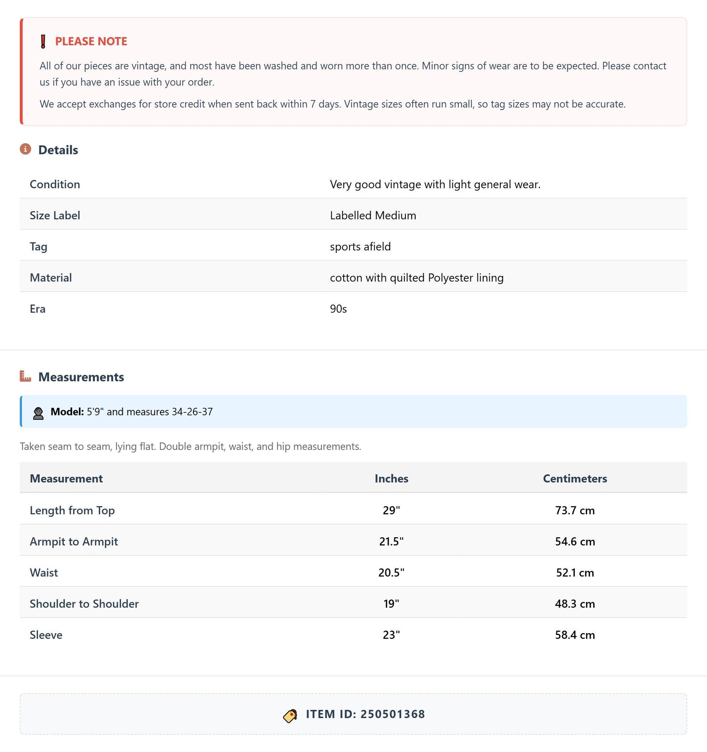
Task: Click the Centimeters column header
Action: point(575,479)
